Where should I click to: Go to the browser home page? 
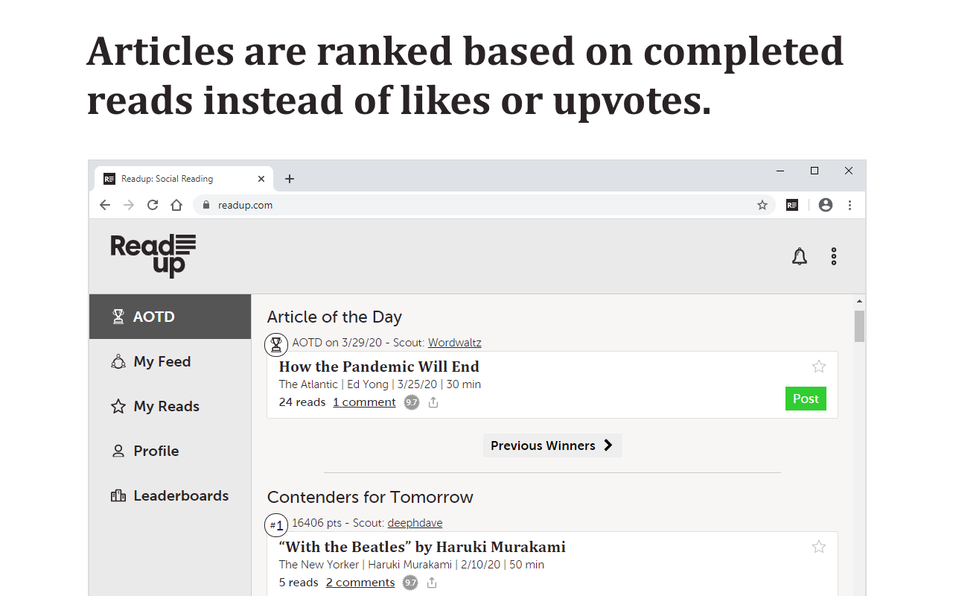click(x=176, y=205)
